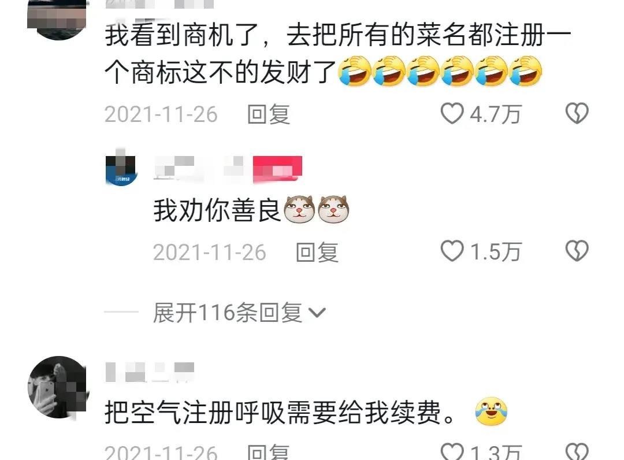Open the 把空气注册 commenter's username
Viewport: 624px width, 460px height.
150,373
